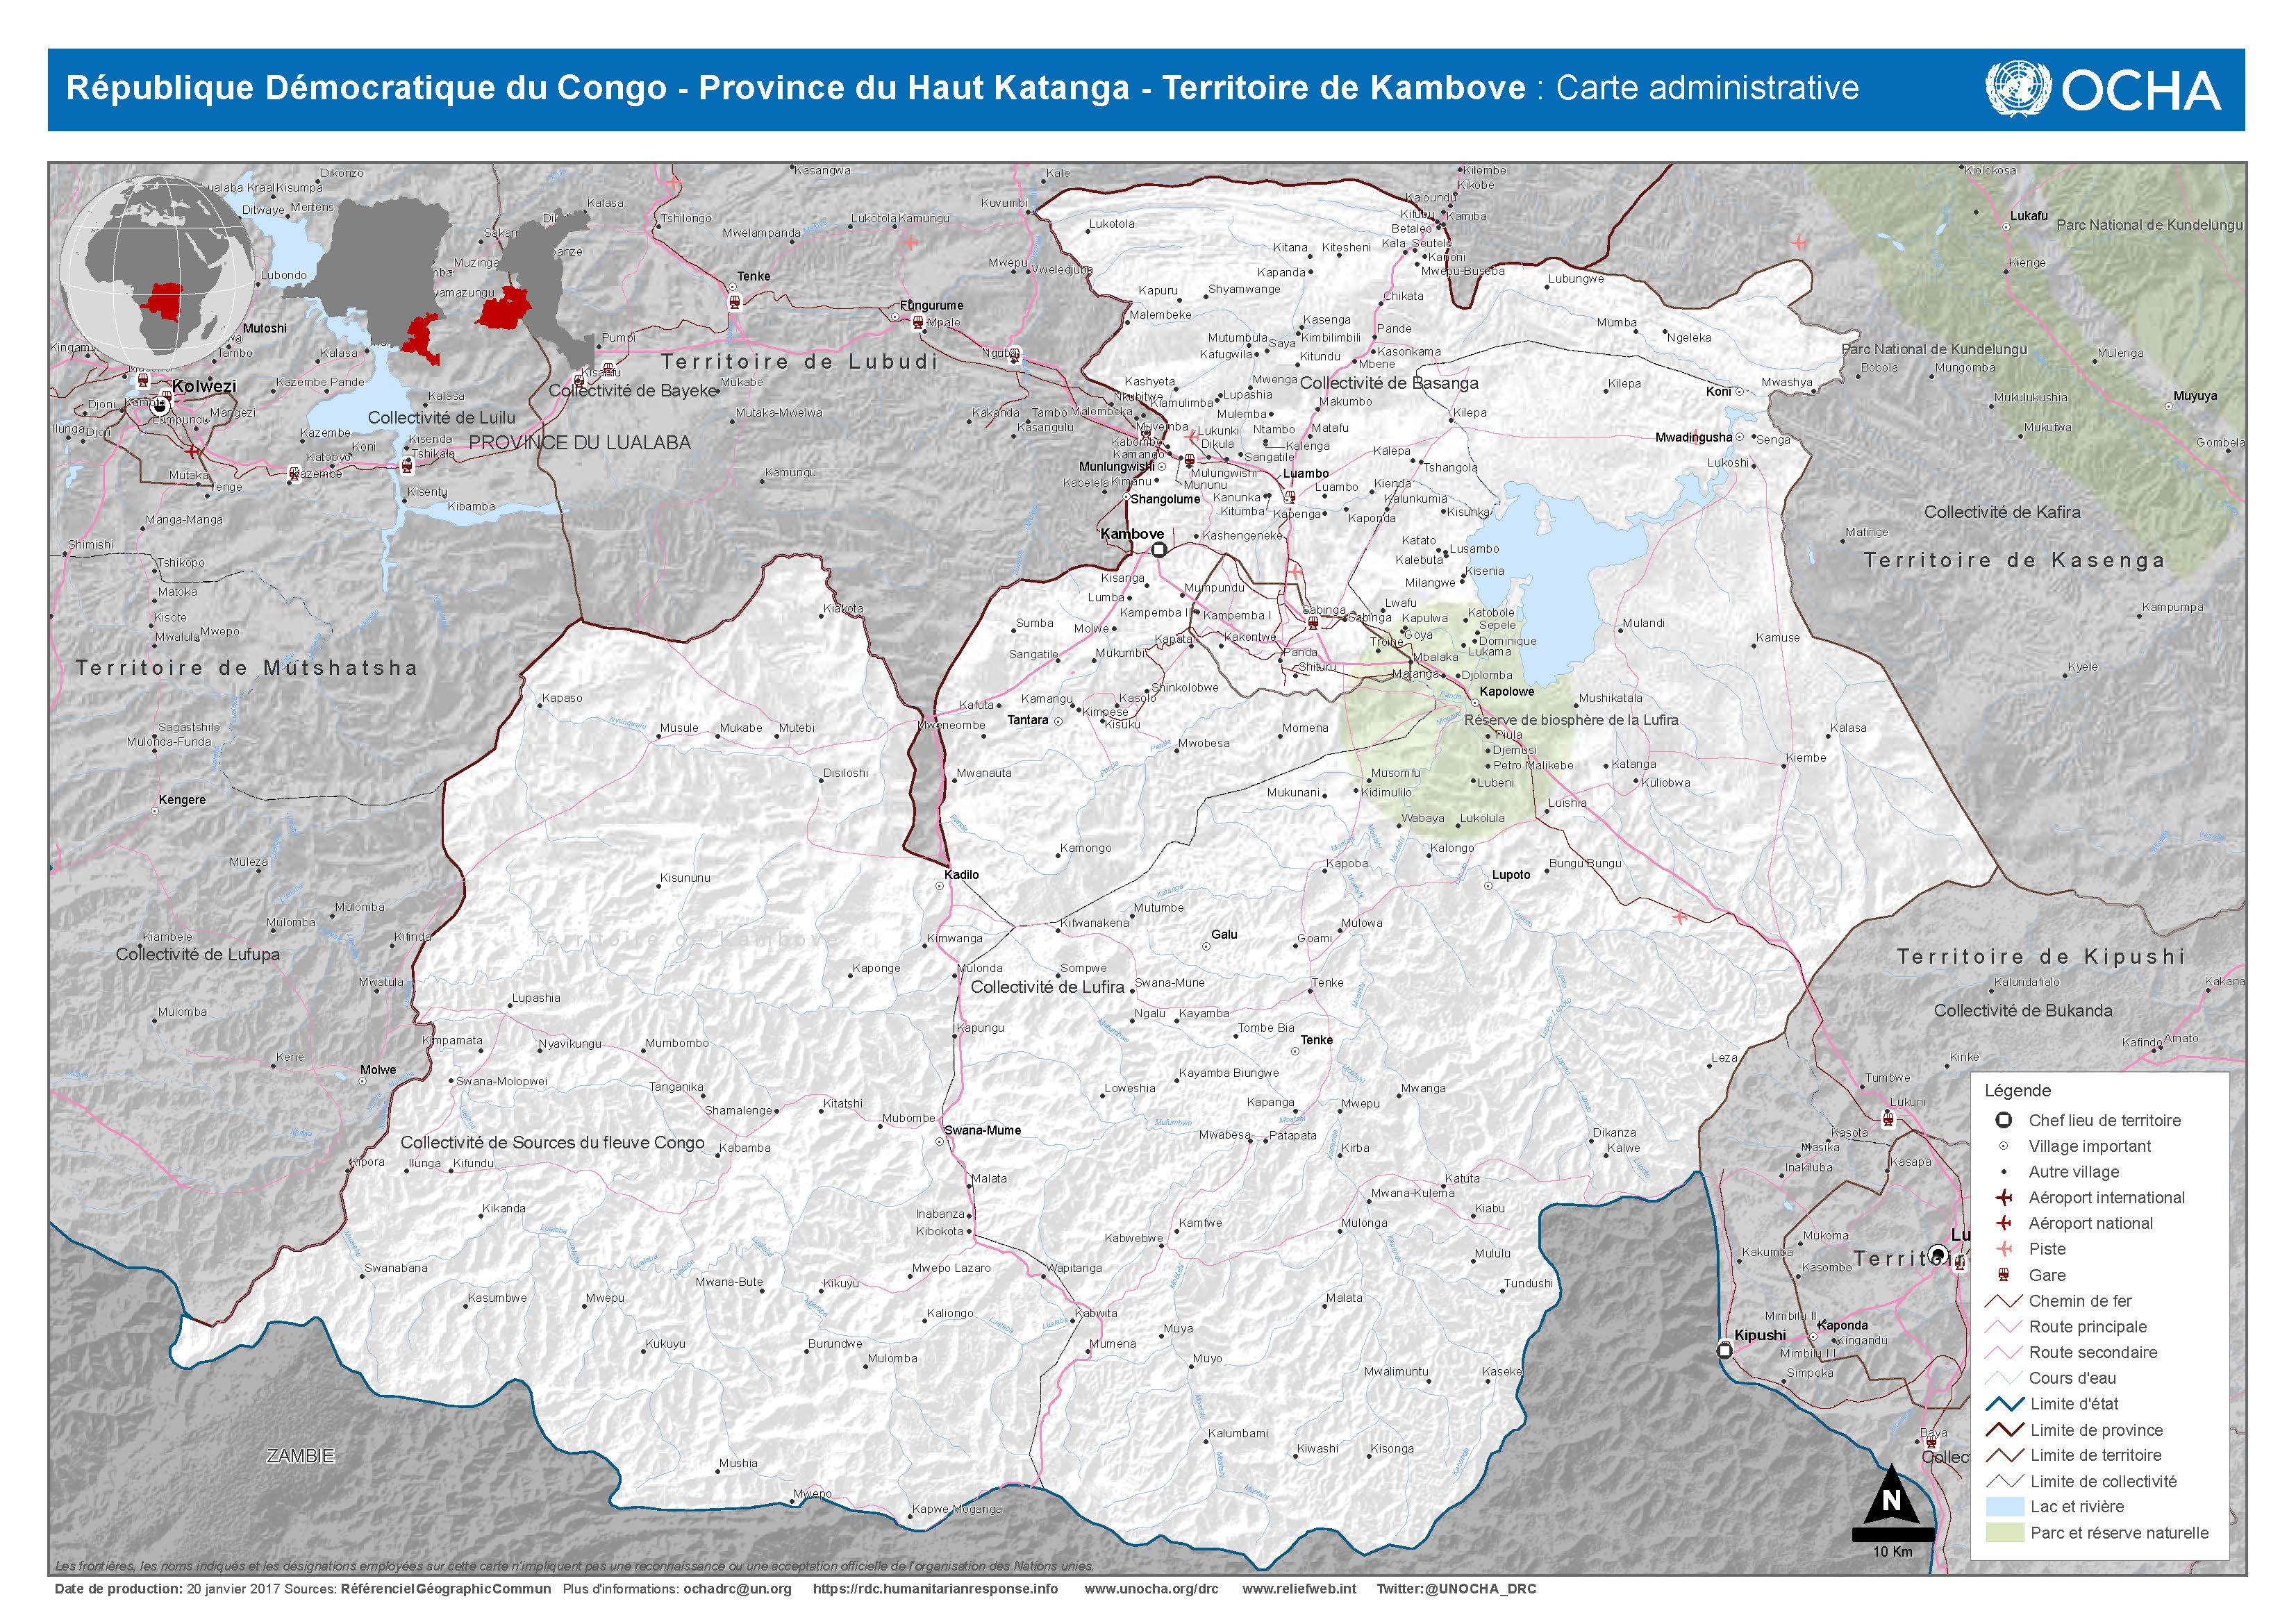Viewport: 2296px width, 1624px height.
Task: Click the Piste legend airstrip icon
Action: click(x=2003, y=1249)
